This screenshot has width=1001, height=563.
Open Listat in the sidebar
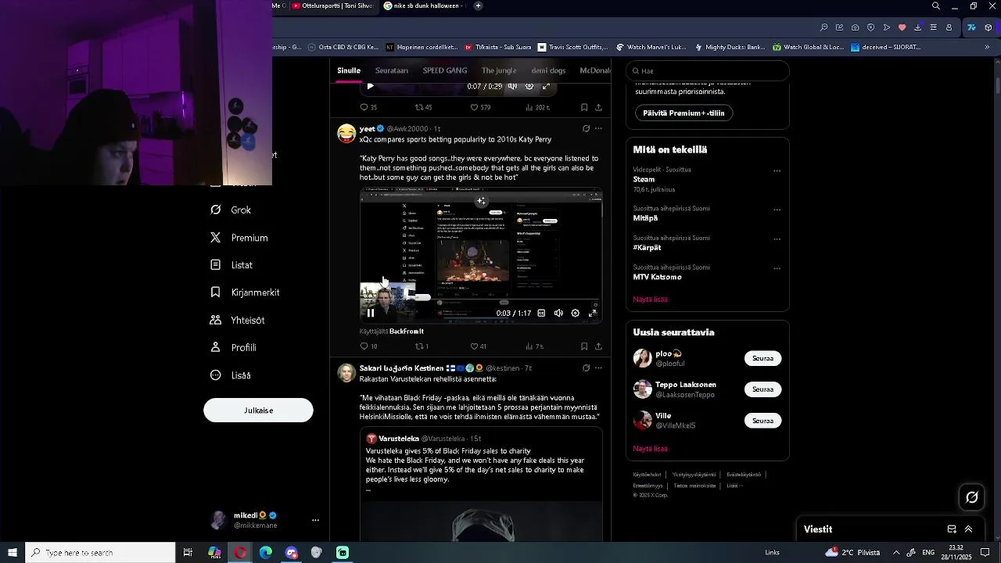(231, 265)
